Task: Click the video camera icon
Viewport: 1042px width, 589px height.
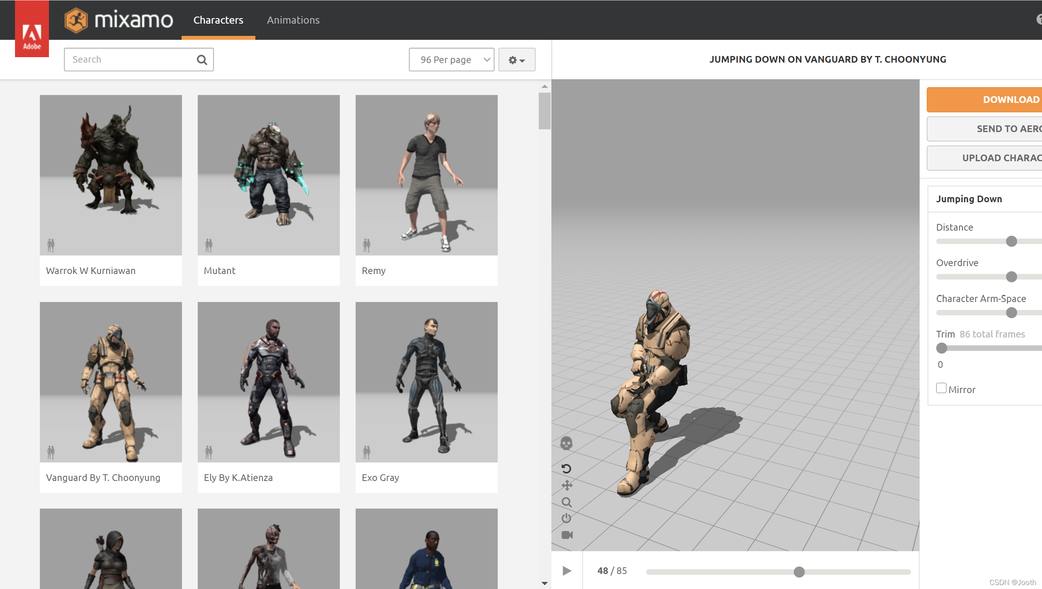Action: (567, 535)
